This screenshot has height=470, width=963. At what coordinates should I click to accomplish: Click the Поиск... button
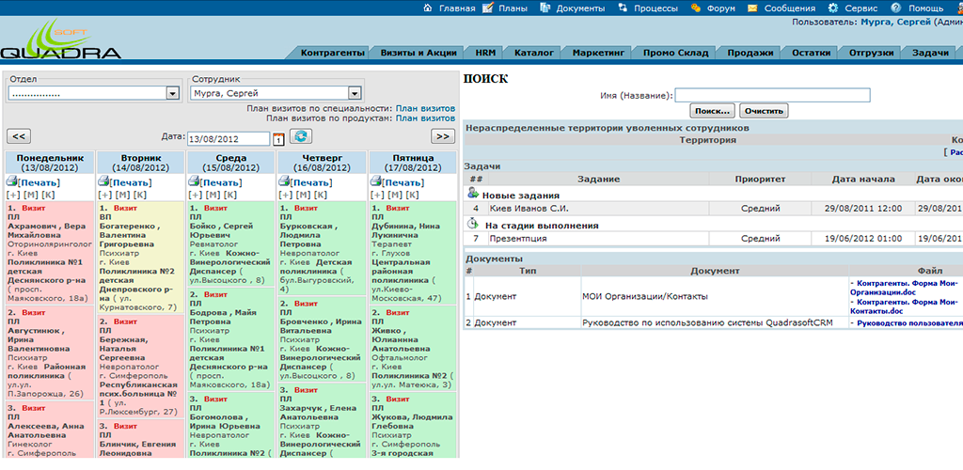tap(713, 111)
